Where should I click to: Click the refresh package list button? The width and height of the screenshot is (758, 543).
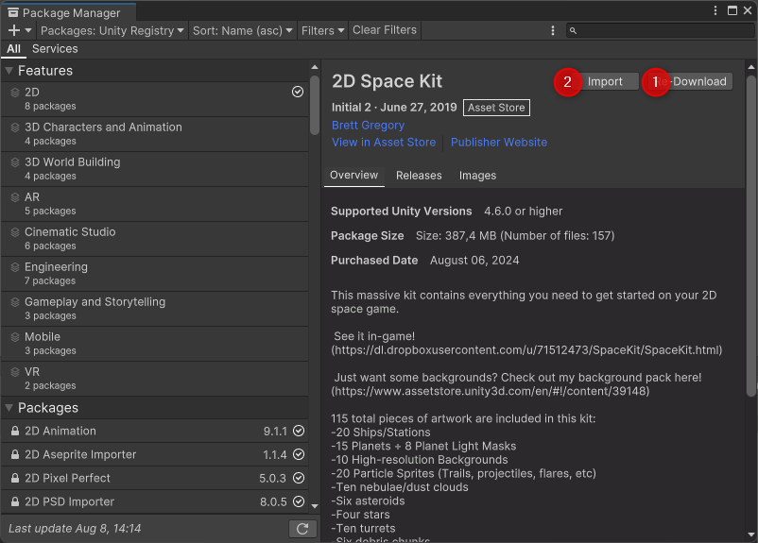click(302, 529)
